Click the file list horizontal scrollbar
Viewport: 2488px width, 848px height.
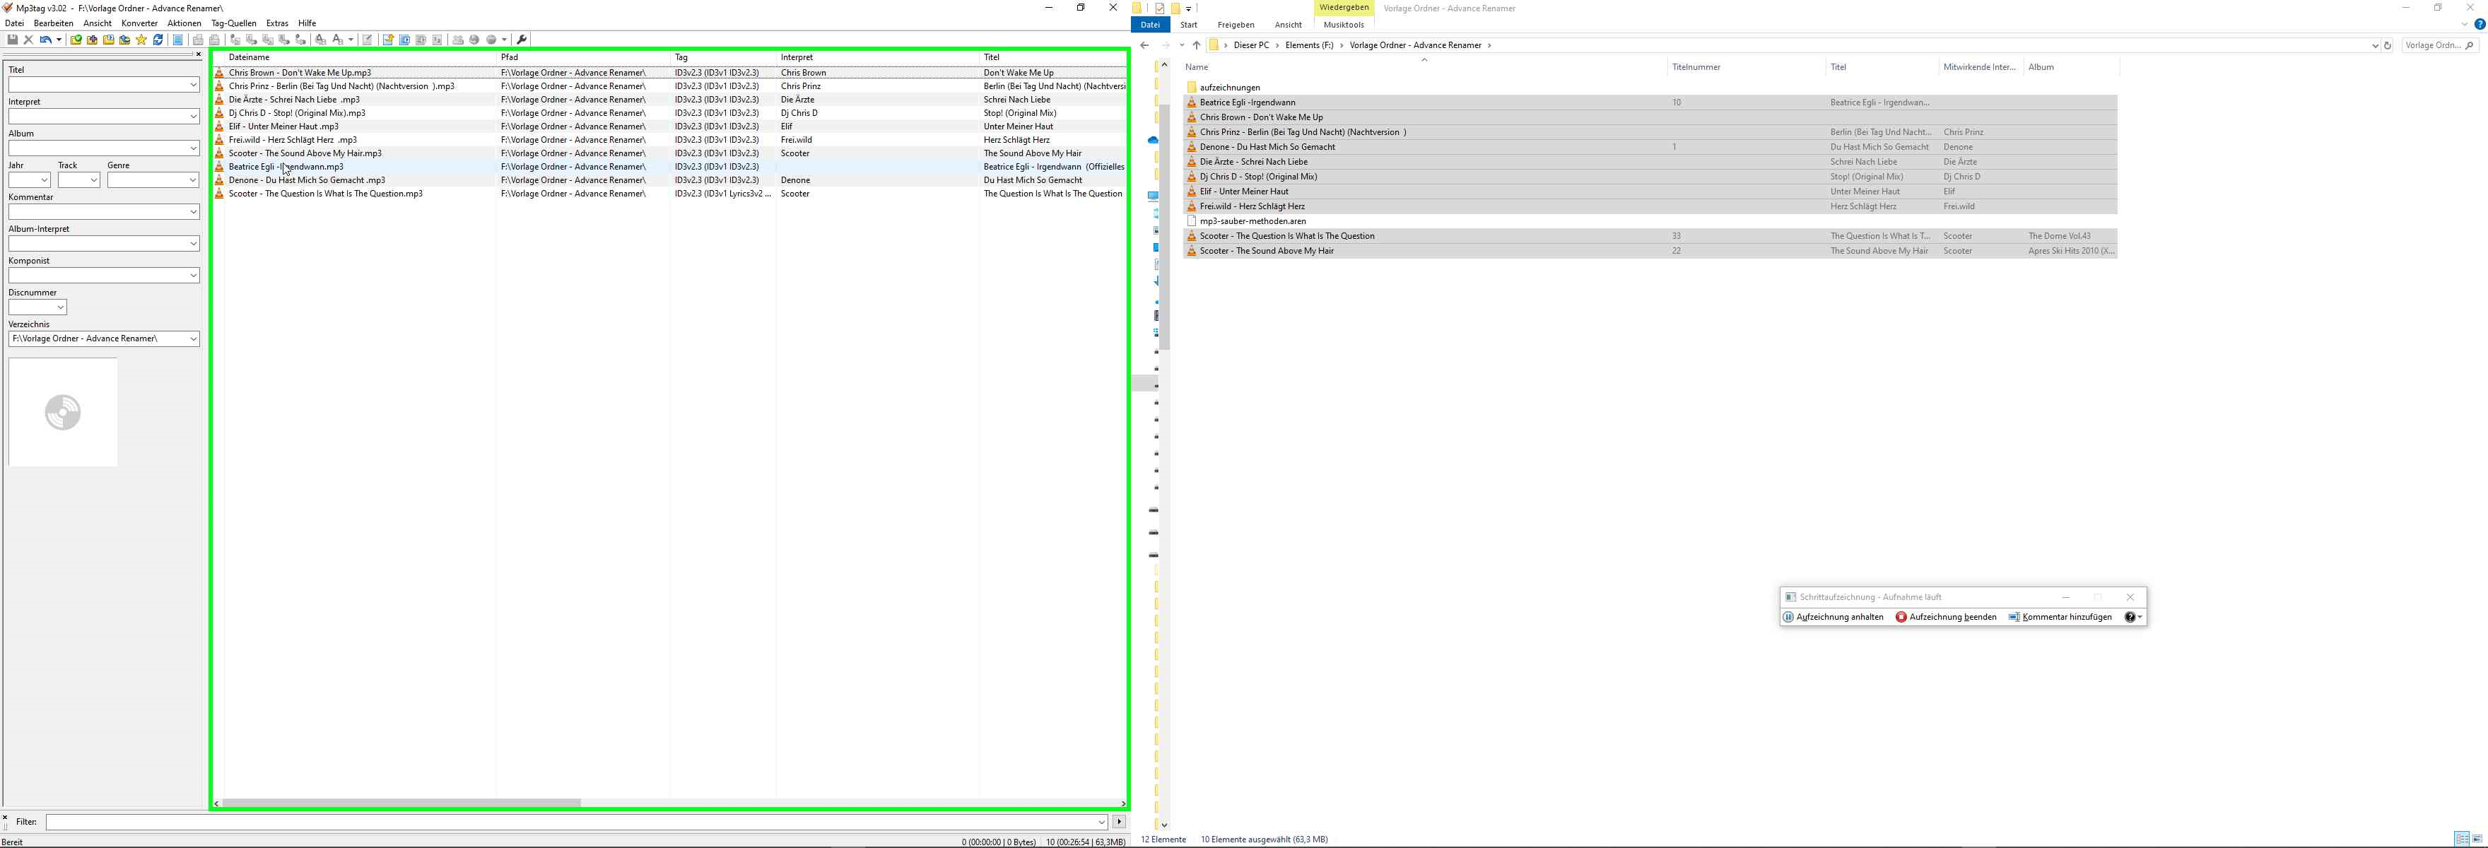click(x=401, y=803)
